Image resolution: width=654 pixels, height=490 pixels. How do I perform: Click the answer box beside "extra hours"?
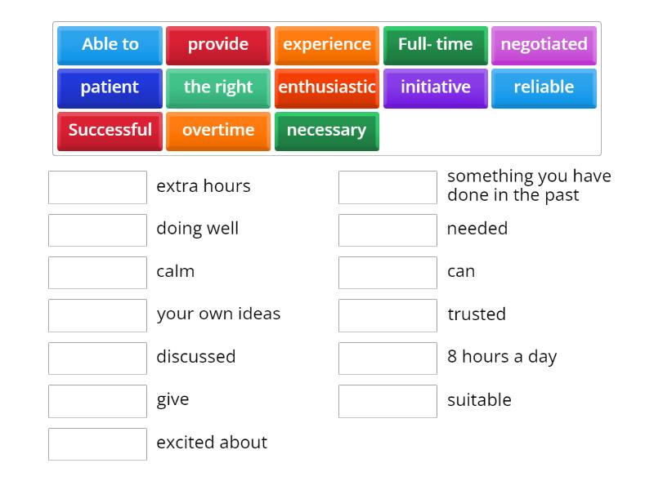(97, 187)
